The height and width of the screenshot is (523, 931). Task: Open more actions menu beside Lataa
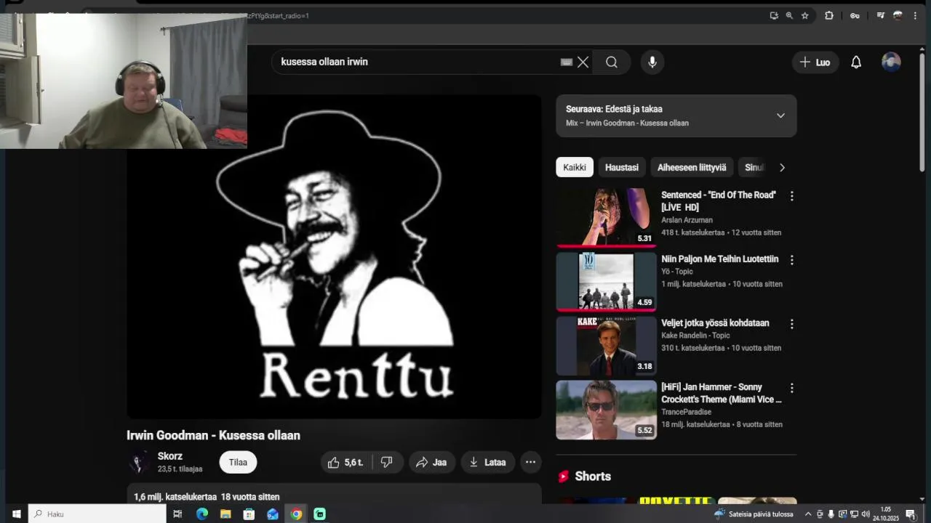click(x=530, y=463)
